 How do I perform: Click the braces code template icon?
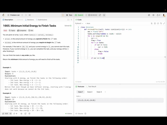(158, 23)
